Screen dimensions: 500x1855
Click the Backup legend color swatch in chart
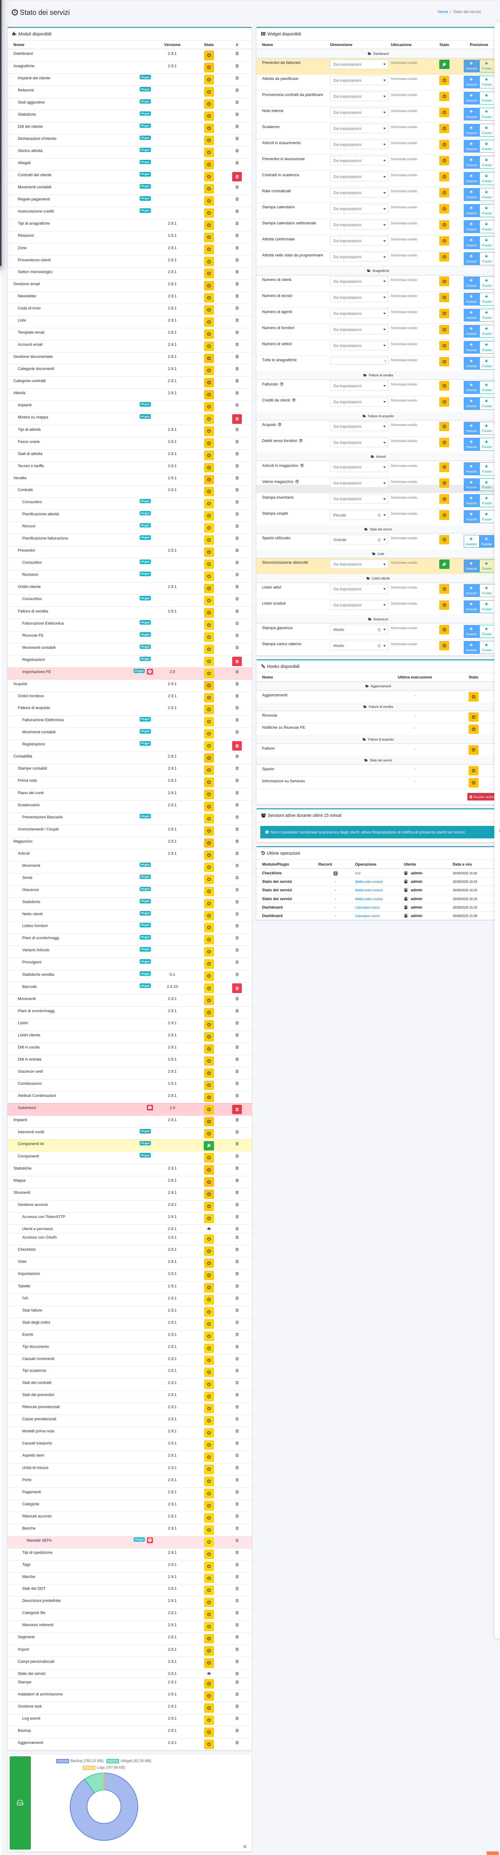point(63,1761)
